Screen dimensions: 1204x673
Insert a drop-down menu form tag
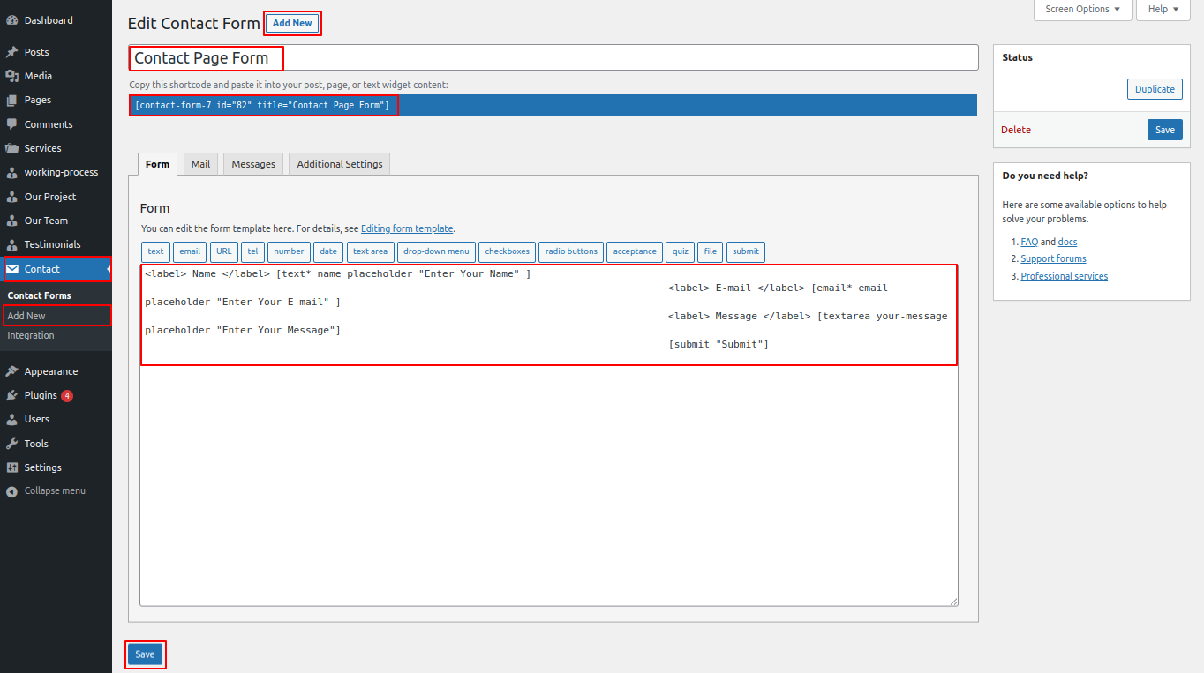(x=436, y=251)
